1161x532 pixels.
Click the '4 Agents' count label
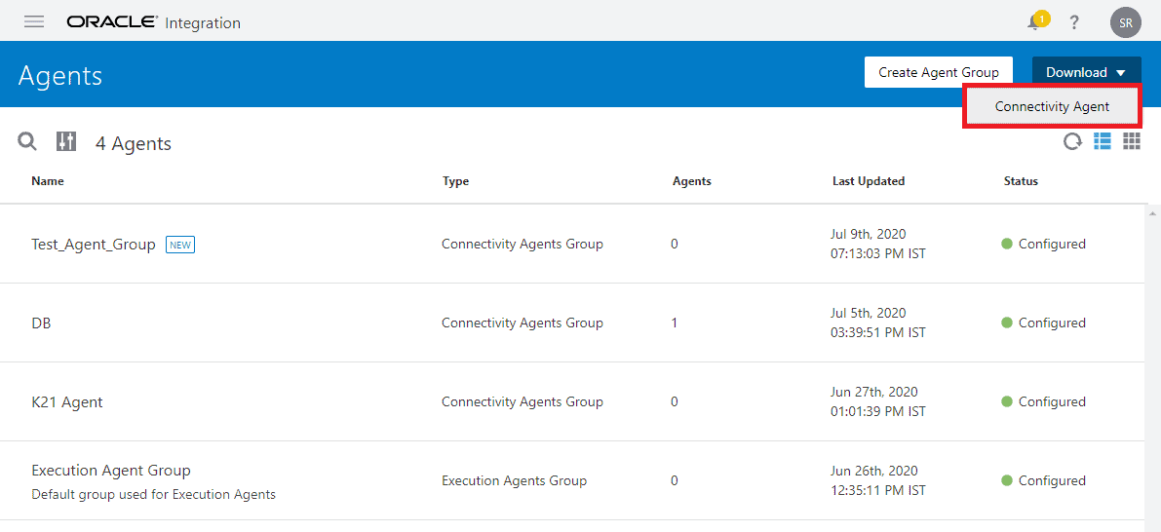pyautogui.click(x=134, y=143)
